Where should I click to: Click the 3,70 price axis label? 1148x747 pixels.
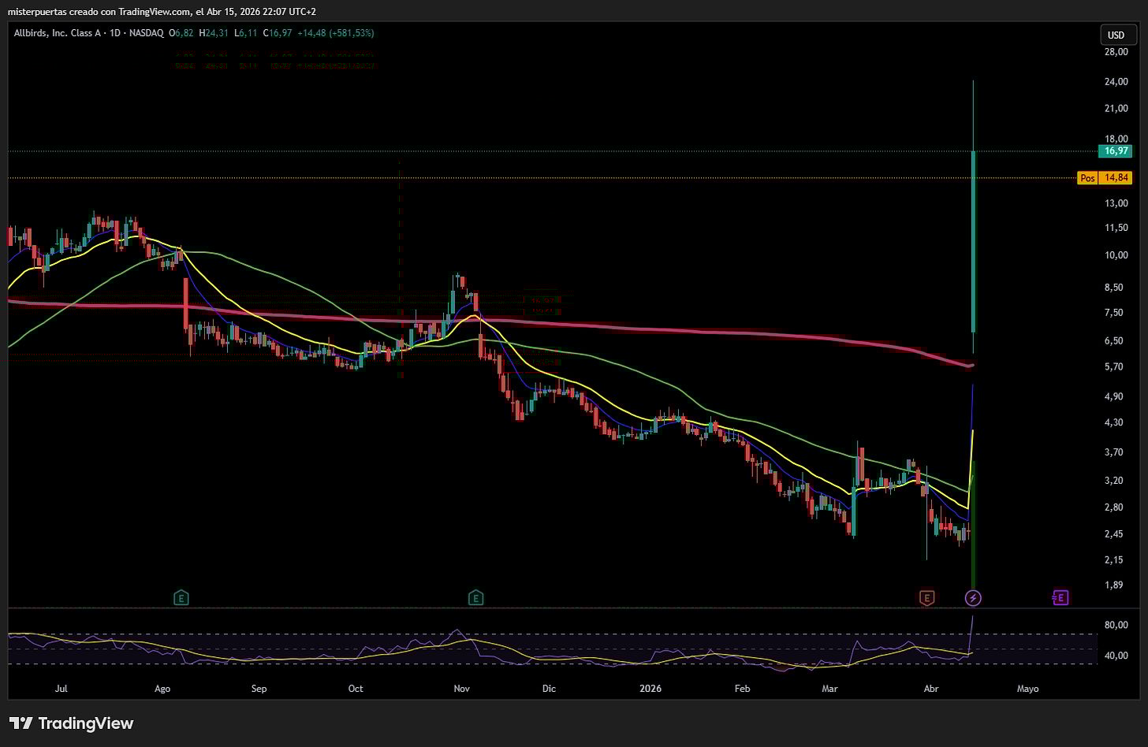click(1114, 452)
